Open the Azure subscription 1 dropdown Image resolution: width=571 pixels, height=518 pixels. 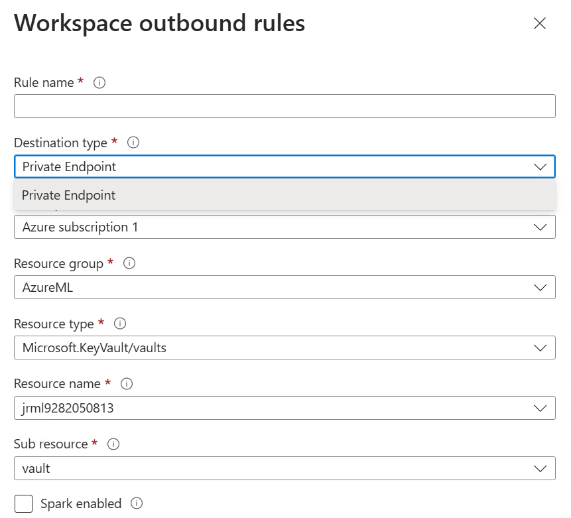[x=284, y=227]
